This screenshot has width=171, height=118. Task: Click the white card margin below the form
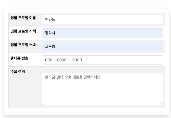pos(86,111)
